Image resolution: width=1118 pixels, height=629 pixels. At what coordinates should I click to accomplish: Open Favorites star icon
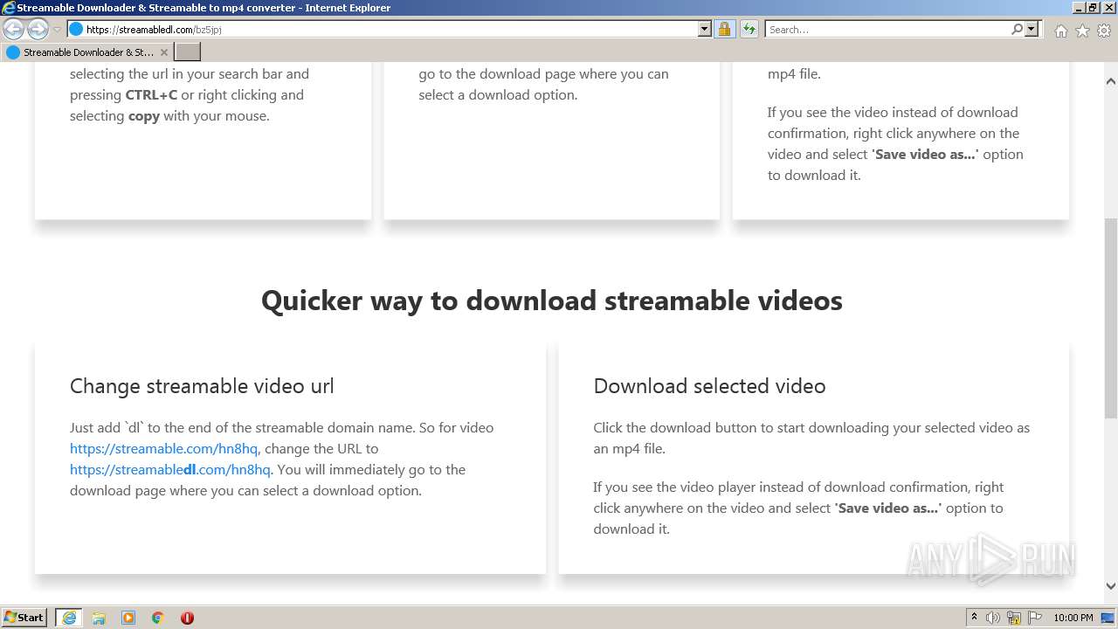point(1082,31)
